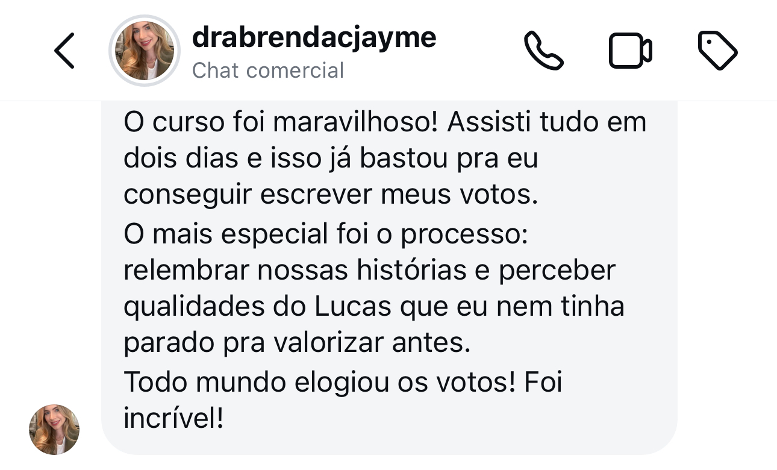Start a video call with camera icon
This screenshot has width=777, height=470.
630,51
